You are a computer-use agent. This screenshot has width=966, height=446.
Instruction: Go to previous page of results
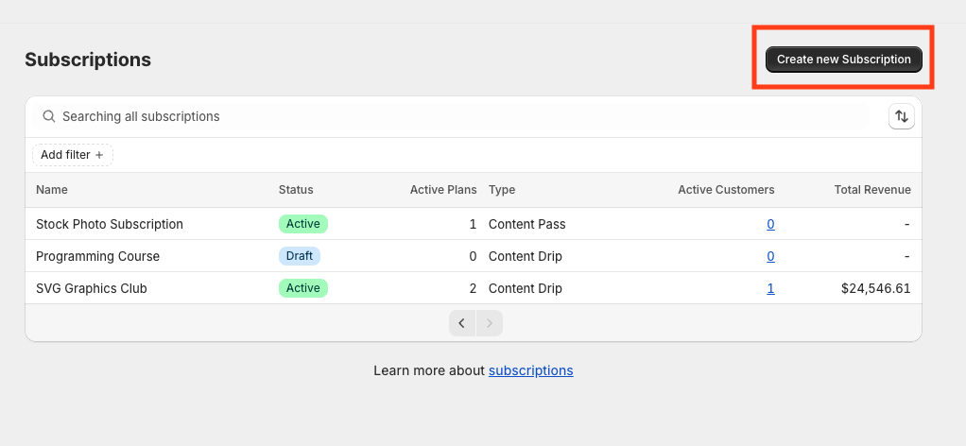click(462, 323)
